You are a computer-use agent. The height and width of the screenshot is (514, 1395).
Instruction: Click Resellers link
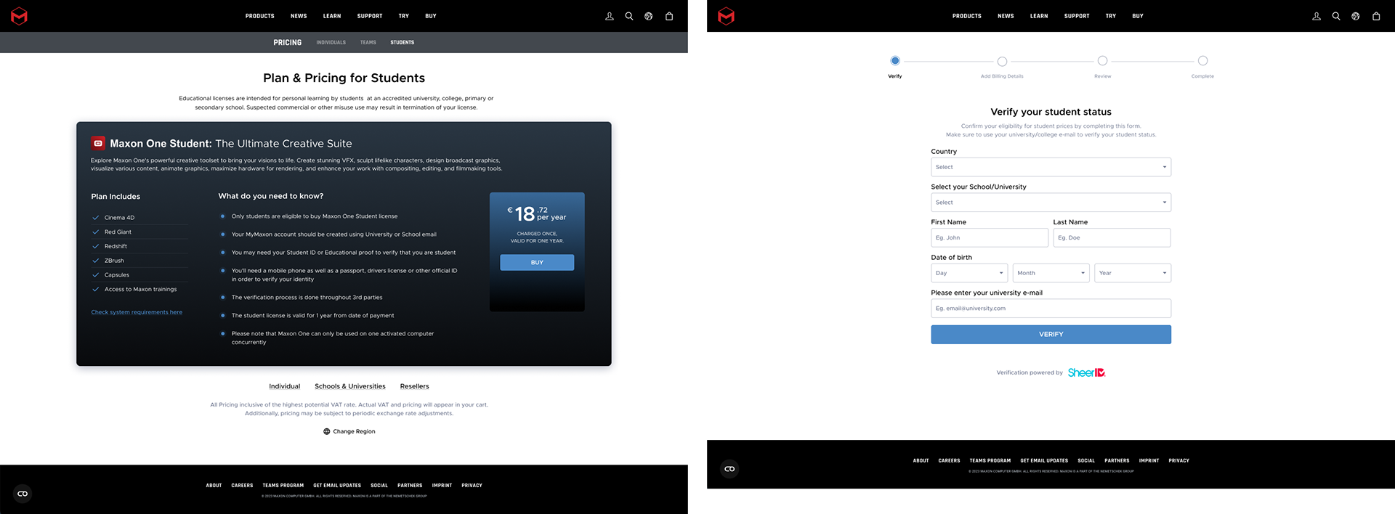coord(415,386)
